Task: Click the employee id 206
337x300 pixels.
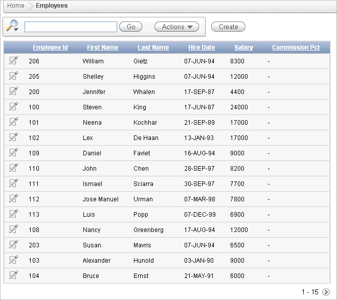Action: pyautogui.click(x=34, y=61)
